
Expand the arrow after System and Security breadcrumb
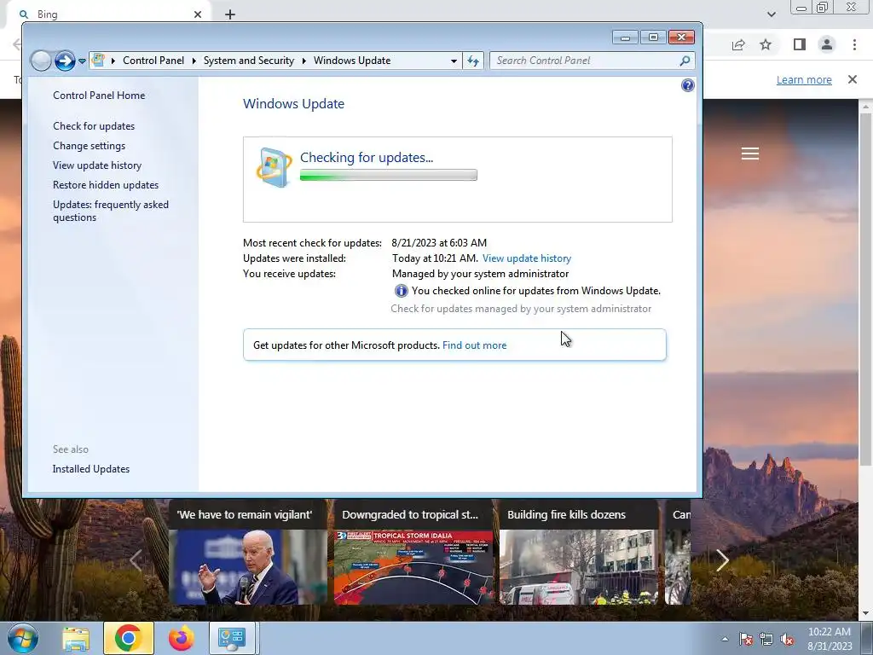304,61
